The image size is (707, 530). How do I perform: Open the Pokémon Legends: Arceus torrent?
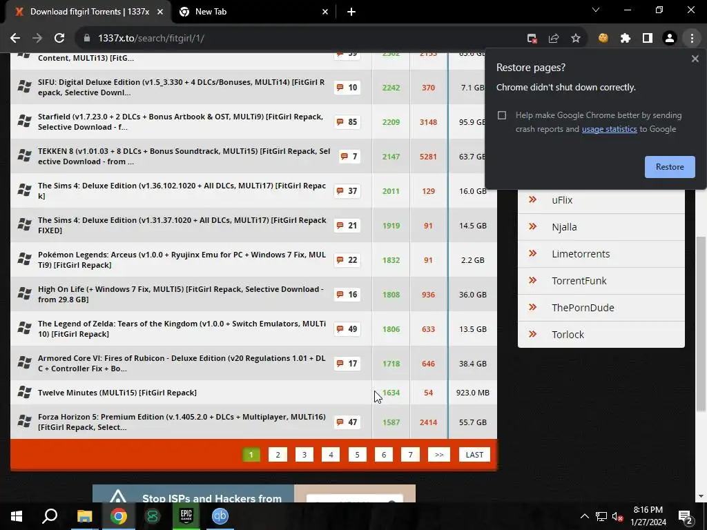pos(182,260)
